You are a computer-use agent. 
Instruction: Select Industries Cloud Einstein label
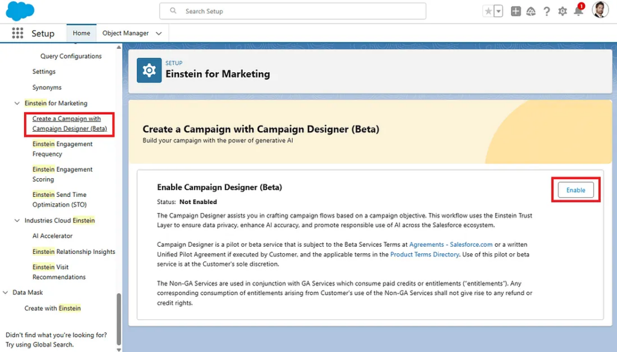point(60,220)
